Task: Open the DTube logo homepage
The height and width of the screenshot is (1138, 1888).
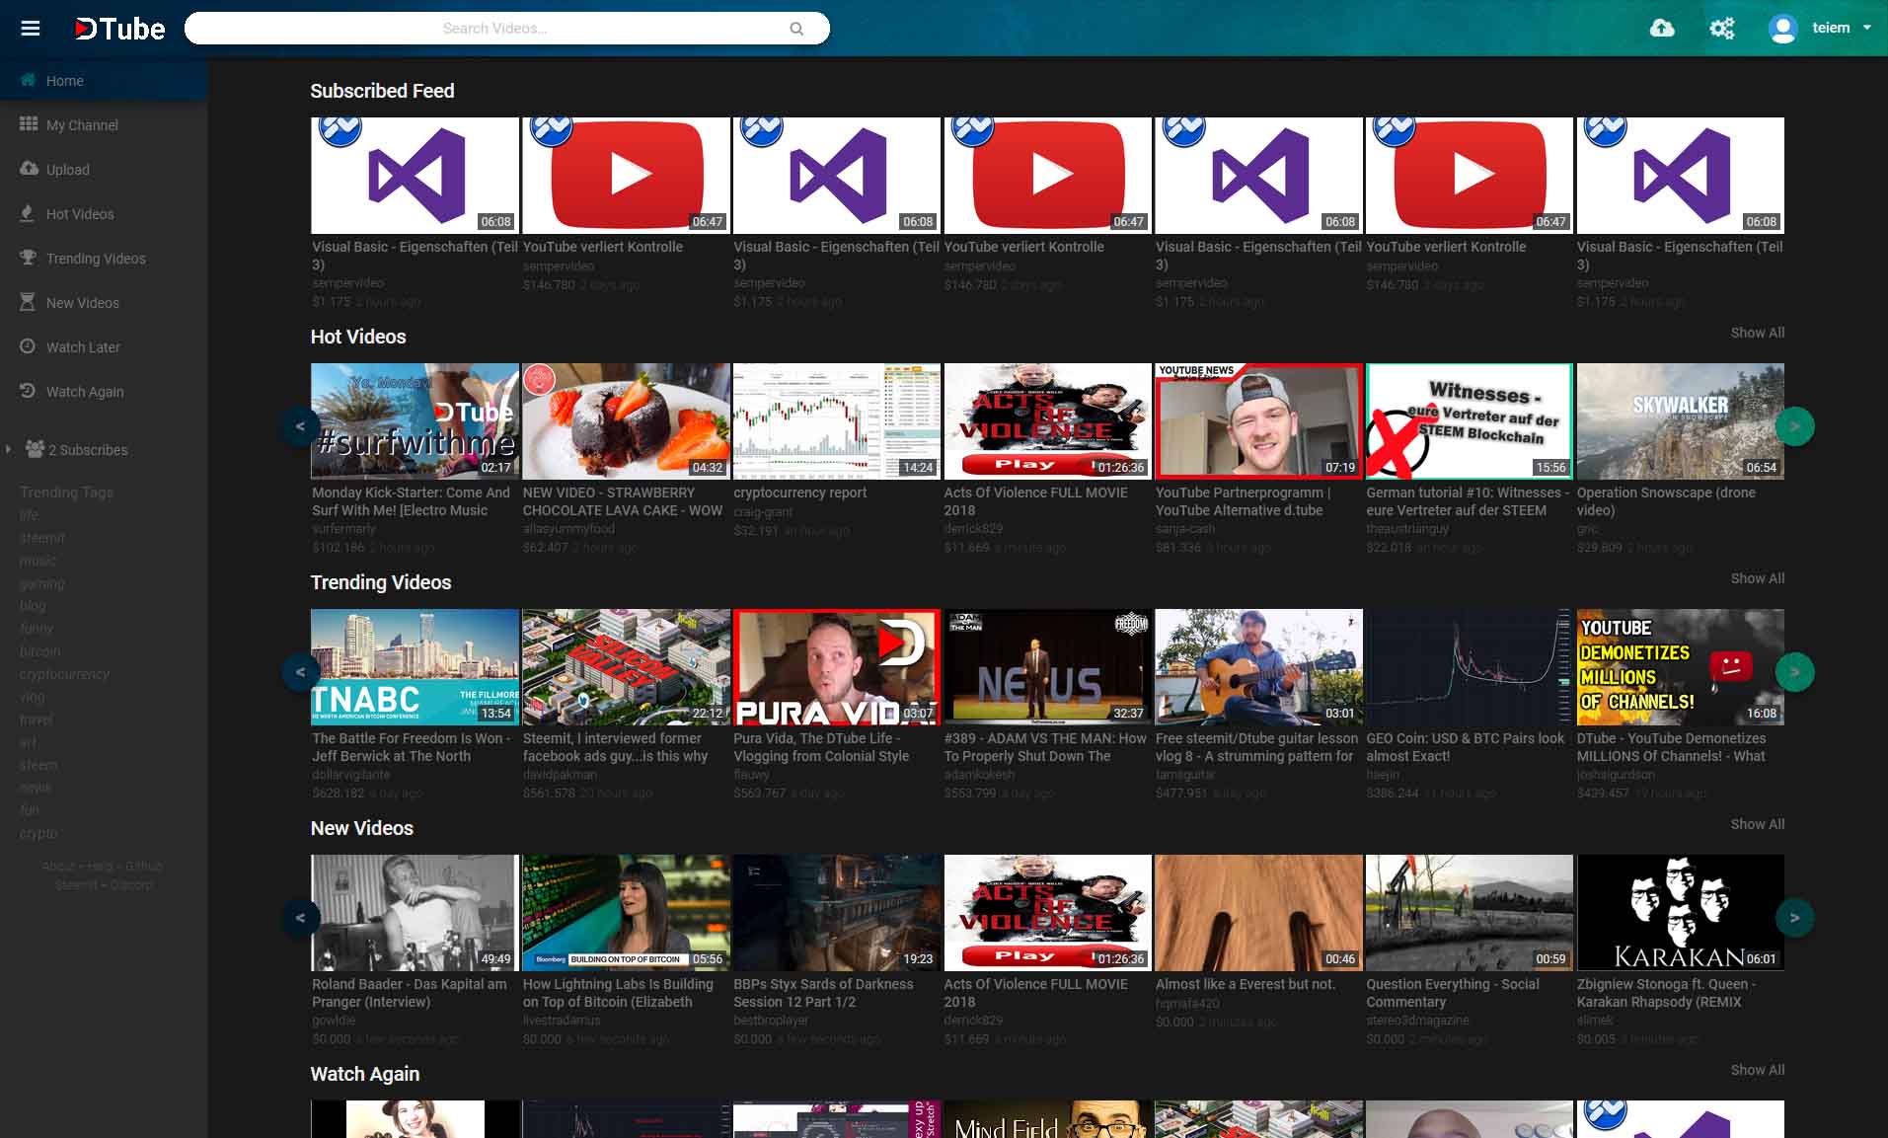Action: tap(119, 29)
